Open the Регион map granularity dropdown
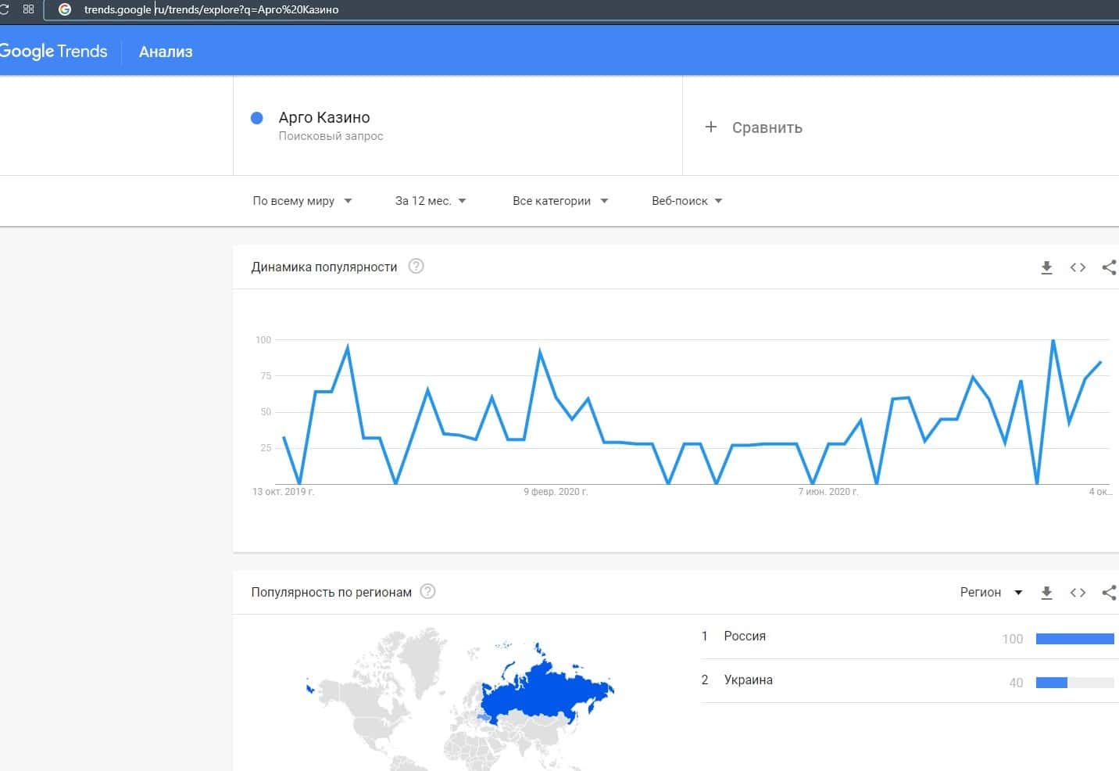Screen dimensions: 1119x771 pyautogui.click(x=990, y=593)
